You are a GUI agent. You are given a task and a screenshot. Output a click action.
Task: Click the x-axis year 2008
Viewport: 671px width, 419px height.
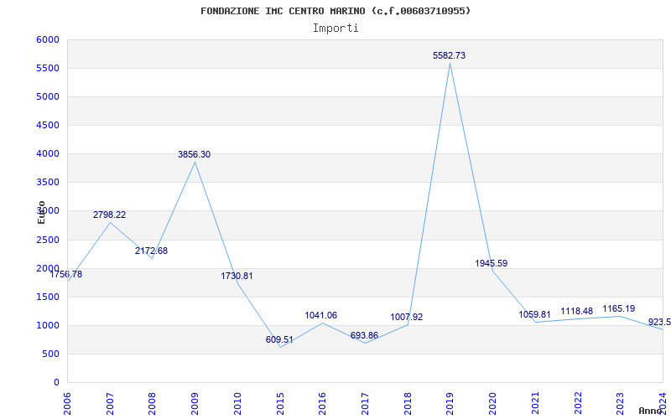click(153, 404)
